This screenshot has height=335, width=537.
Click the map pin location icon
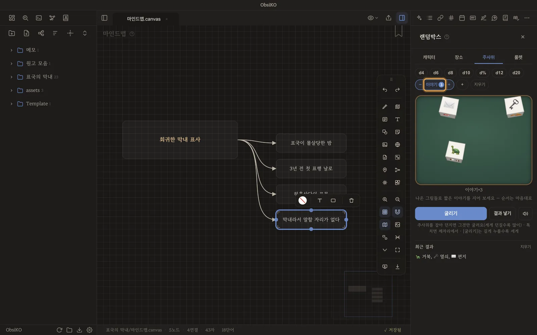pos(385,170)
